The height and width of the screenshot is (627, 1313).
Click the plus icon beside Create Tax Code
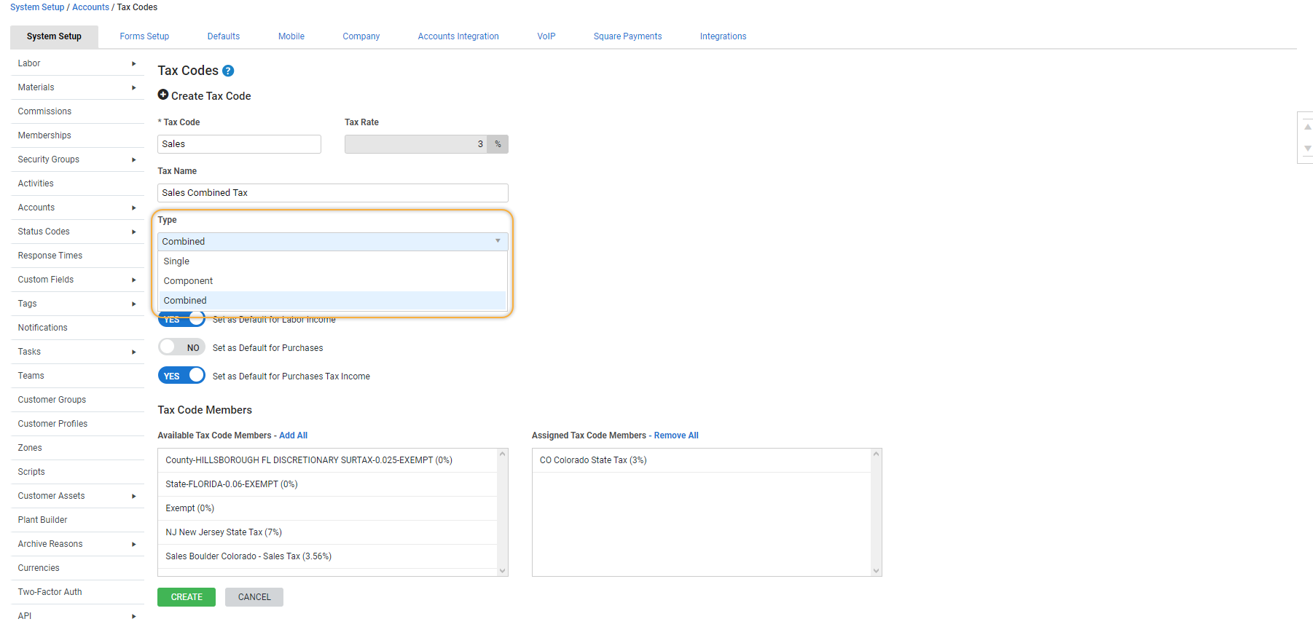pyautogui.click(x=163, y=95)
